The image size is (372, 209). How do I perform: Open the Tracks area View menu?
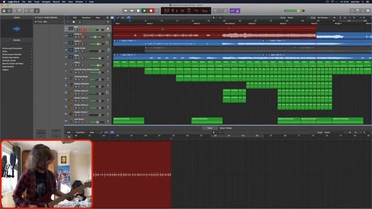pyautogui.click(x=98, y=17)
